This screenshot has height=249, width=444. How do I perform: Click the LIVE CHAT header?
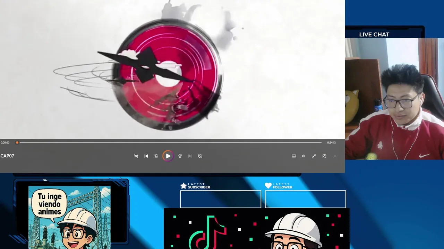374,35
